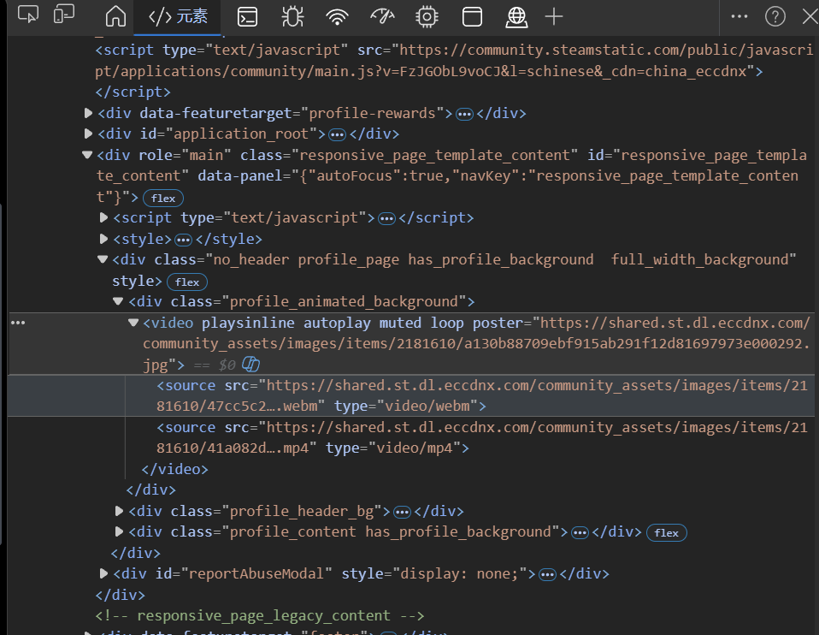819x635 pixels.
Task: Click ellipsis badge in profile_header_bg div
Action: tap(402, 512)
